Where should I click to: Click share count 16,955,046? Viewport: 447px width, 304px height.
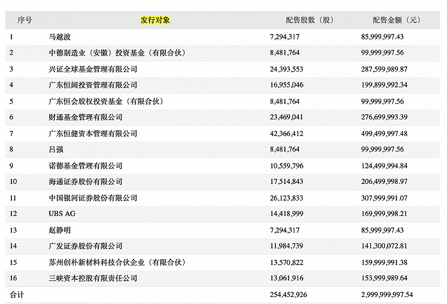pos(287,85)
